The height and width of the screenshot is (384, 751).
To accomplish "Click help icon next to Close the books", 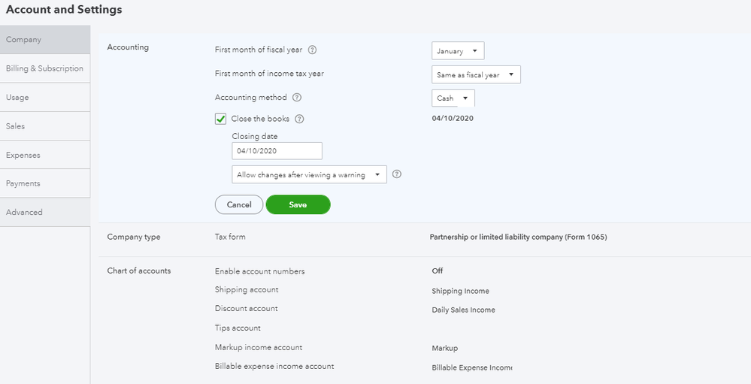I will 299,119.
